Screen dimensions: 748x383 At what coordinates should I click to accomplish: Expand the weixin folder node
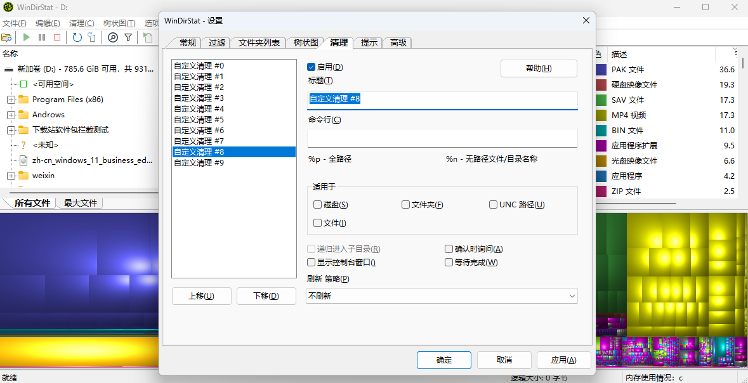click(11, 176)
